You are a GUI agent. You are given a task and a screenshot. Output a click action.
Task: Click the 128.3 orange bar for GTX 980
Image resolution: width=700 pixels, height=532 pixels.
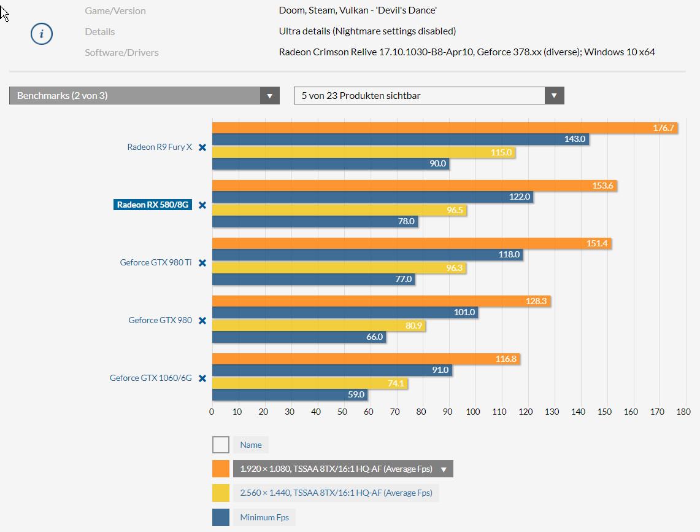[381, 301]
